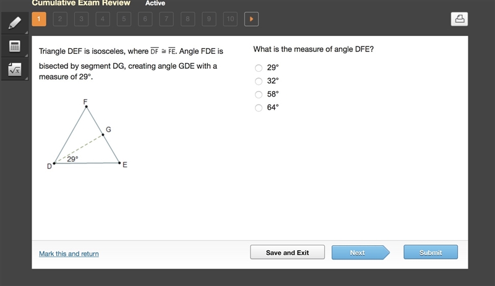Click question 1 orange tab
Viewport: 495px width, 286px height.
(x=39, y=19)
